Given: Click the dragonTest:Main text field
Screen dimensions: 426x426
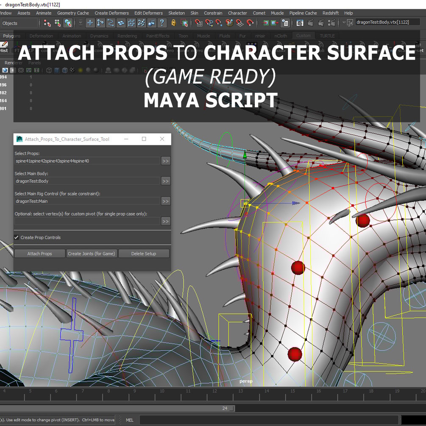Looking at the screenshot, I should [x=87, y=201].
